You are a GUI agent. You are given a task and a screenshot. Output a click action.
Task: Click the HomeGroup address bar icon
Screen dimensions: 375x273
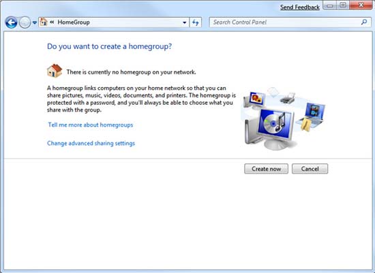click(44, 22)
